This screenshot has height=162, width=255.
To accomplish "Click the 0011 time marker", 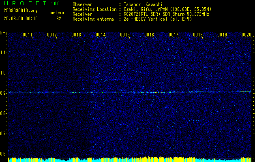I will point(28,35).
